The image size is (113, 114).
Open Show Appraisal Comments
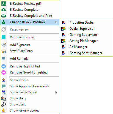coord(30,86)
